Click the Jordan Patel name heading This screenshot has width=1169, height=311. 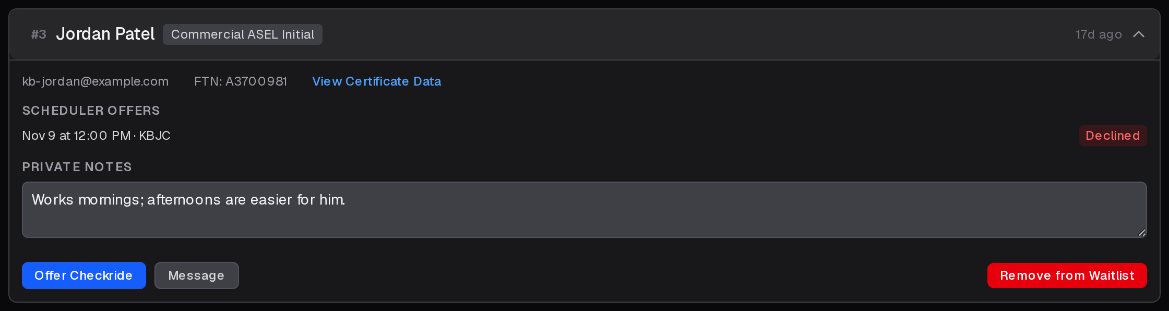pyautogui.click(x=105, y=34)
